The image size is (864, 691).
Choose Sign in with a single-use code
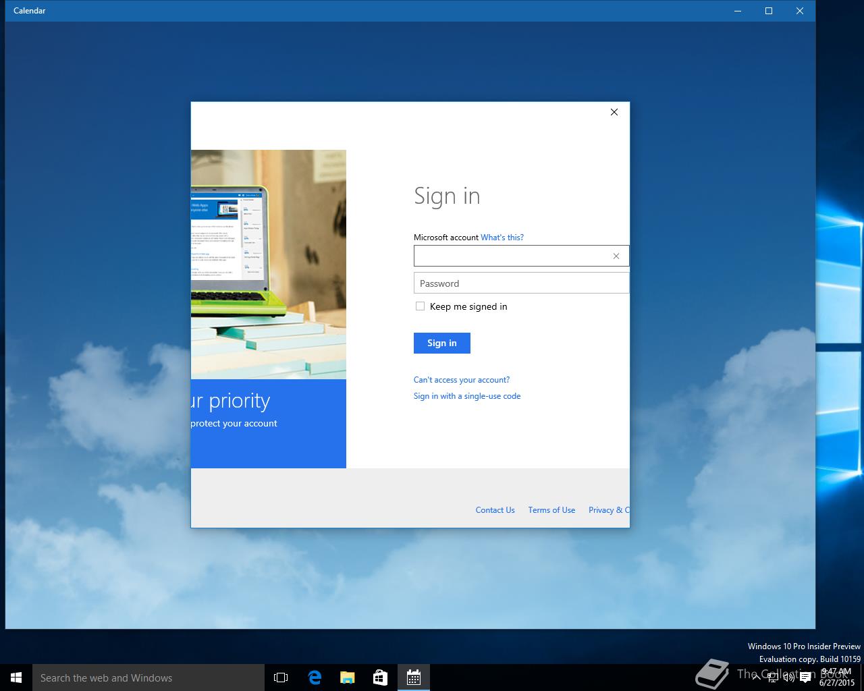pos(467,396)
